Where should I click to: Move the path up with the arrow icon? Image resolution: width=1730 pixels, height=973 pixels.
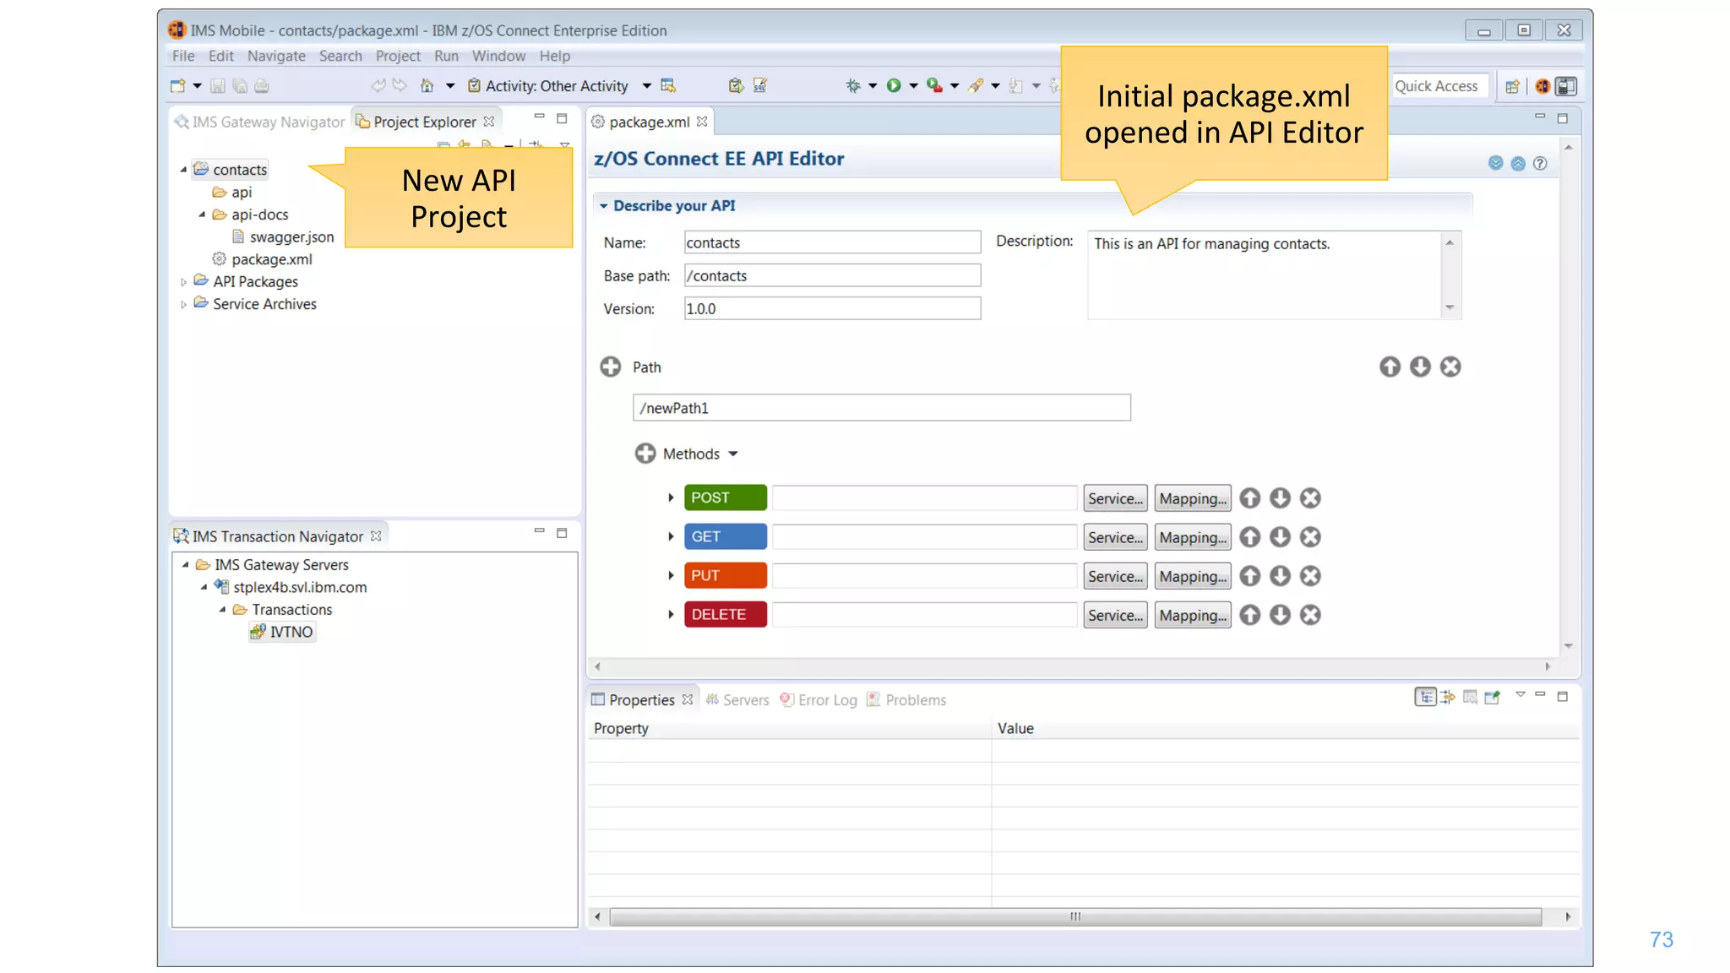[1390, 367]
